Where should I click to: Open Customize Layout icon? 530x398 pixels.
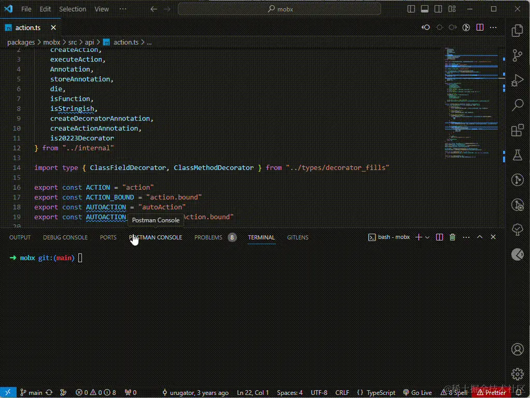(452, 9)
